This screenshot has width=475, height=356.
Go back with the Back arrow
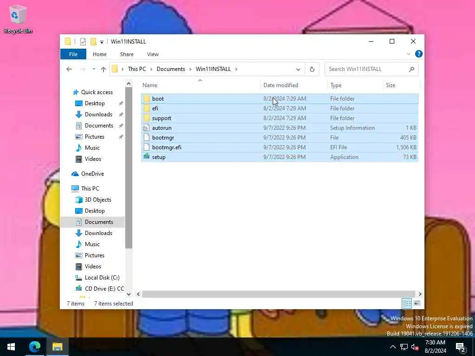(69, 70)
